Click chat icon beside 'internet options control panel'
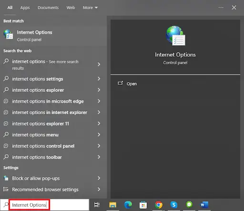244x211 pixels. click(x=6, y=146)
